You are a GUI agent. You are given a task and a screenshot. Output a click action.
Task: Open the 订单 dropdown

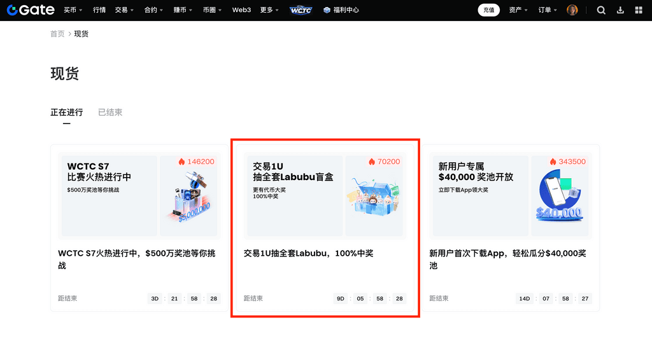coord(548,10)
